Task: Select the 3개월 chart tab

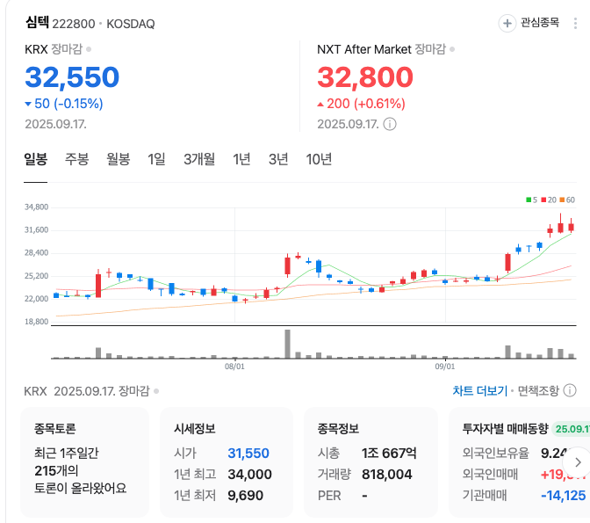Action: pos(199,159)
